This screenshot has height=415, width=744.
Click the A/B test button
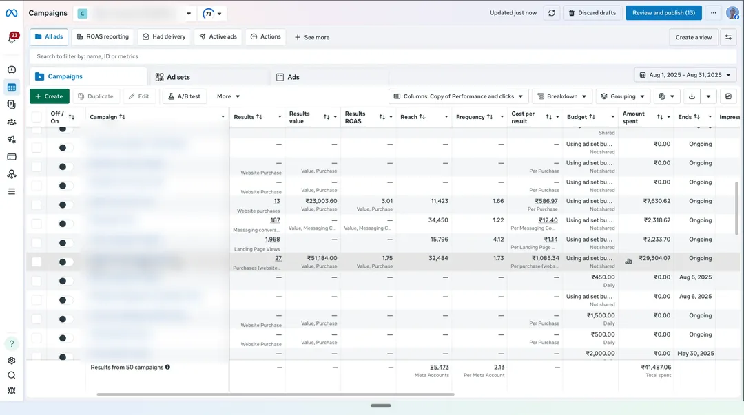185,96
